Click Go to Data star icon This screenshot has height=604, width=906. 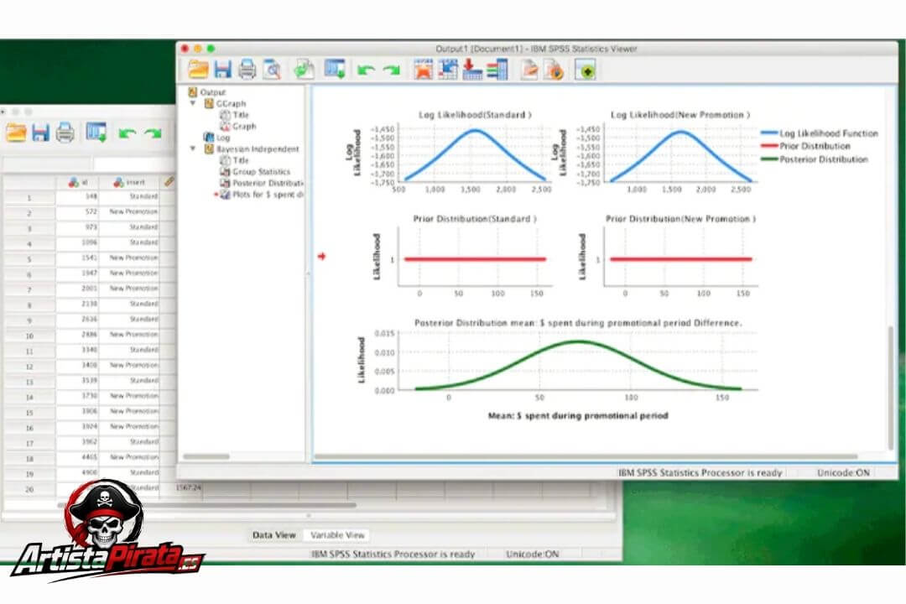point(423,70)
